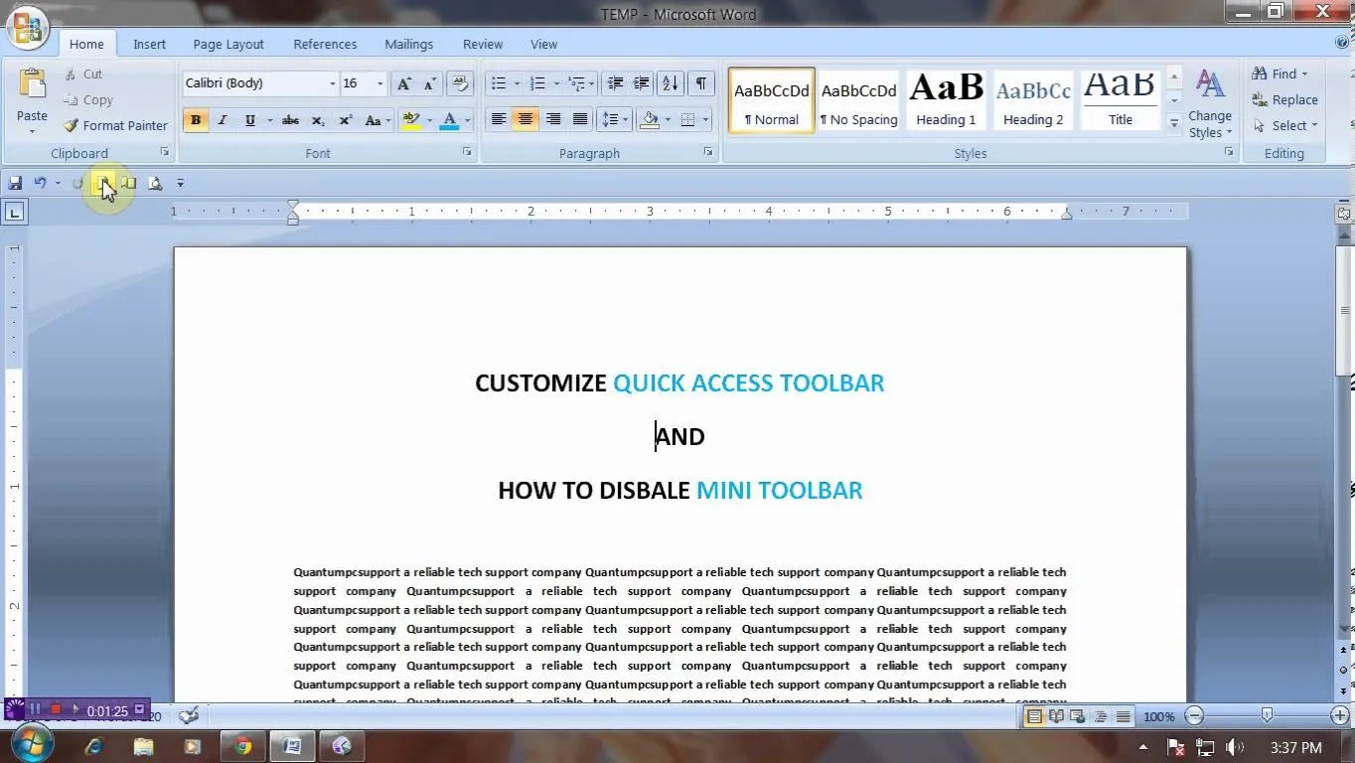
Task: Apply the Title style
Action: pos(1121,100)
